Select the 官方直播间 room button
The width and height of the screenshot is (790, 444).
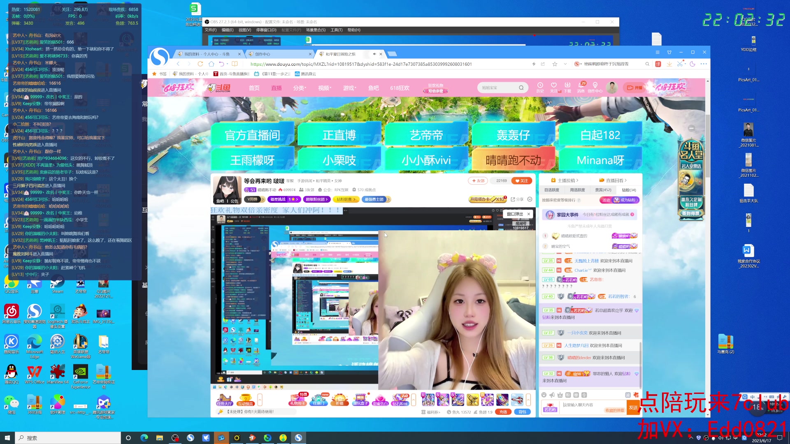[x=252, y=135]
